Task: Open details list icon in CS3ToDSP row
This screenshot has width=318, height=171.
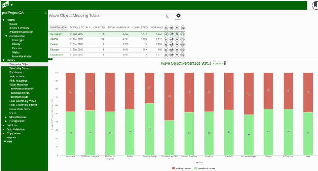Action: coord(182,34)
